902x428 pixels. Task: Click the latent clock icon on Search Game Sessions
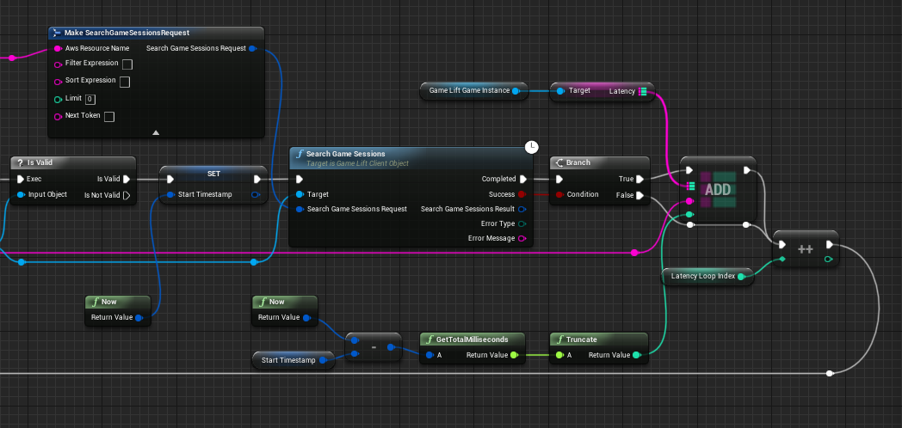[532, 147]
